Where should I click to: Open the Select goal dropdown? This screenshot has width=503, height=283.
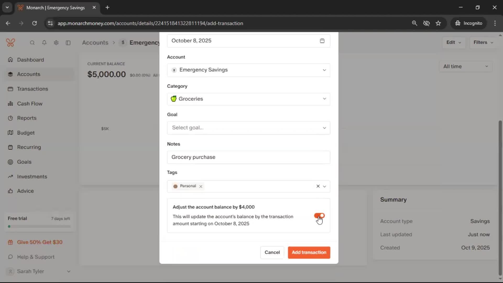248,128
